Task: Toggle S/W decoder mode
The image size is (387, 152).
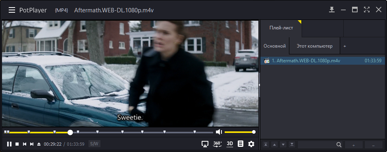Action: (x=94, y=144)
